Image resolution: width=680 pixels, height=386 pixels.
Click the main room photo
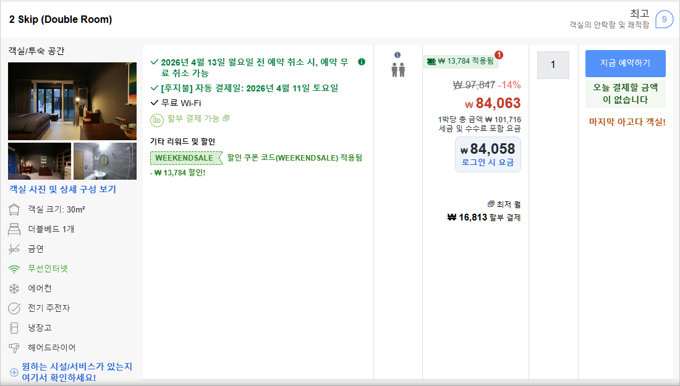(x=72, y=101)
